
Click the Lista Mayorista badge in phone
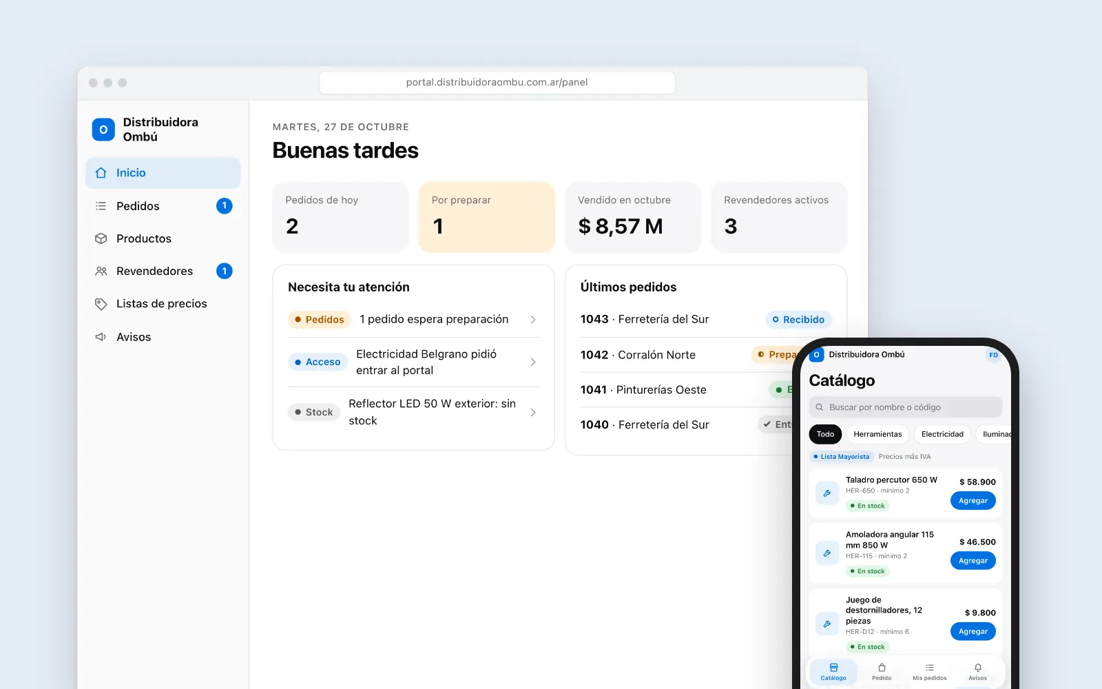pos(842,457)
